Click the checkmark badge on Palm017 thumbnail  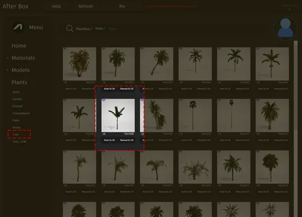(x=219, y=151)
